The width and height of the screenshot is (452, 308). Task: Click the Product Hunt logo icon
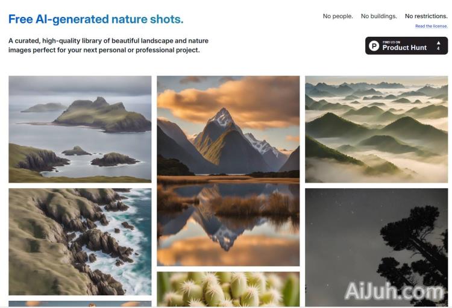click(374, 46)
